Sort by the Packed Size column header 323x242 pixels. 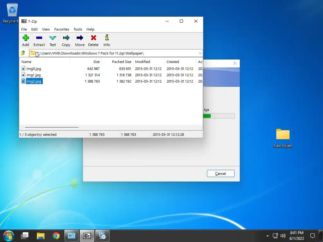point(117,62)
